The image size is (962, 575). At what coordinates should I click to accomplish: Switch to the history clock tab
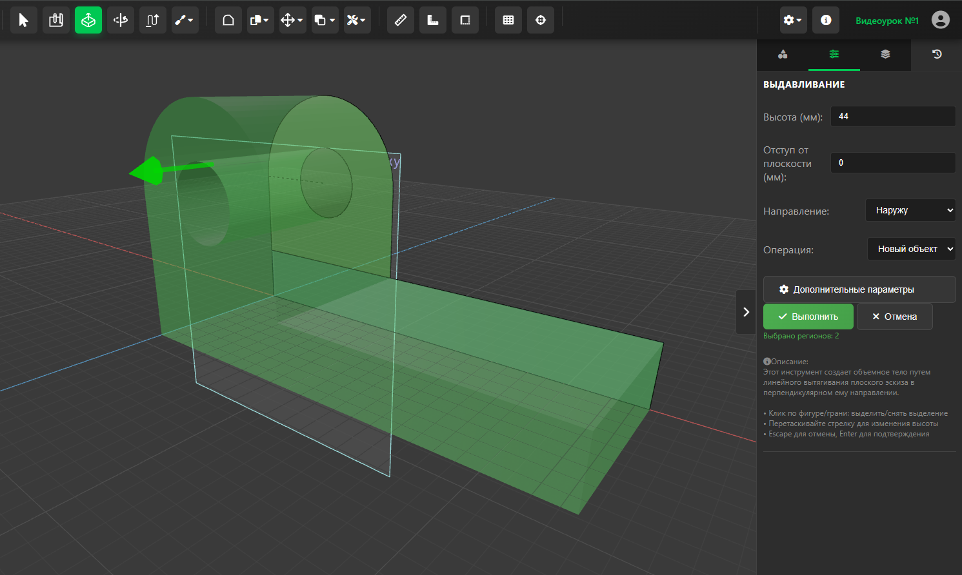click(x=937, y=54)
